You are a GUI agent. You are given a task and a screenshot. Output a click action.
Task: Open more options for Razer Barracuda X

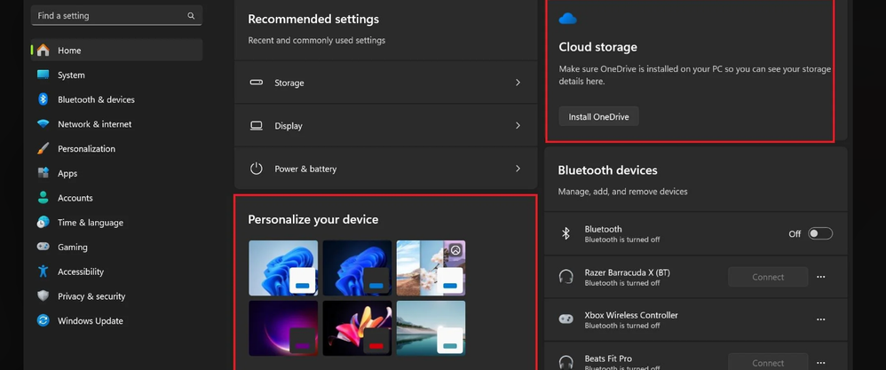coord(821,277)
